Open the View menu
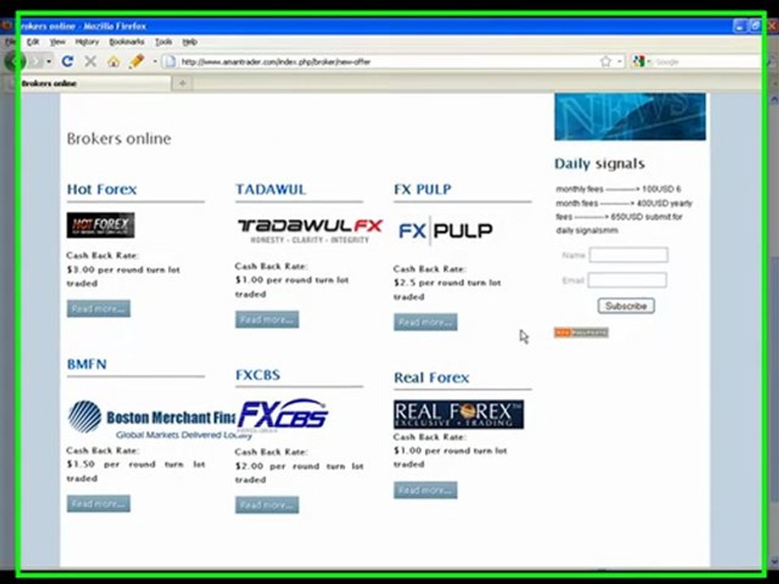Viewport: 779px width, 584px height. coord(58,41)
